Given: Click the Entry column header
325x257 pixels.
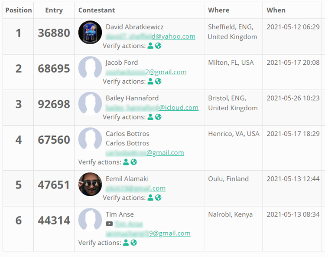Looking at the screenshot, I should pyautogui.click(x=54, y=10).
